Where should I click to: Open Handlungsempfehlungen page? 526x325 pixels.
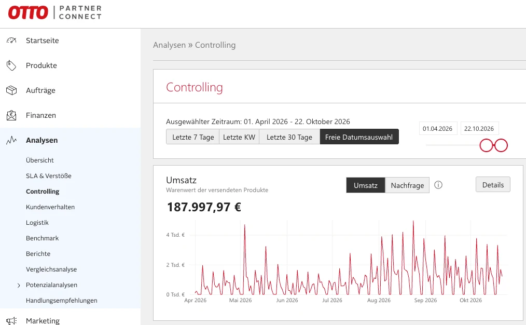61,301
